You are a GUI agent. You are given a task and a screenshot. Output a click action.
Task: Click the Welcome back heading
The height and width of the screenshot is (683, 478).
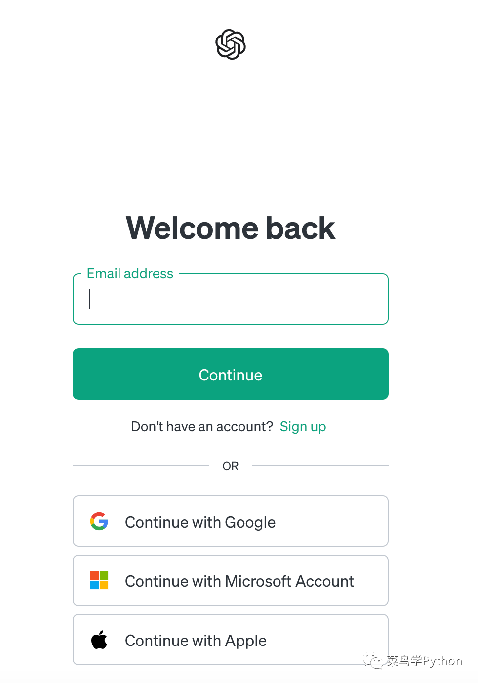click(x=231, y=228)
